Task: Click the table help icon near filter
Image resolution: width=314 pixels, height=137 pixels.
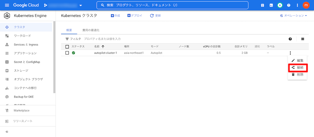Action: point(290,39)
